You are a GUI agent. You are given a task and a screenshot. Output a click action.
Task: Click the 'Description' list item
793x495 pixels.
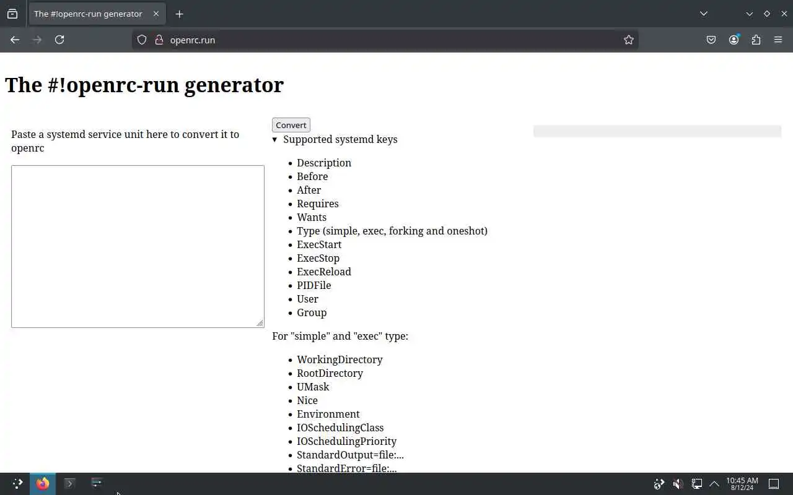(324, 163)
